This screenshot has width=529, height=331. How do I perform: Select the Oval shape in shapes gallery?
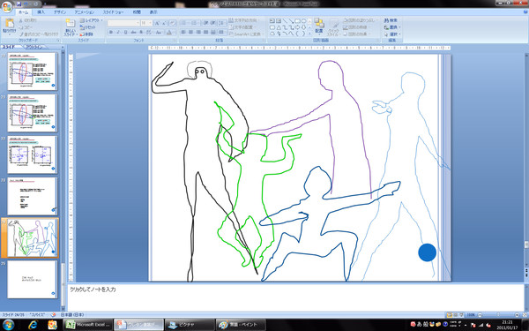(x=303, y=21)
